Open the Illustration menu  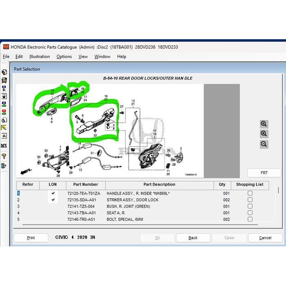click(x=40, y=57)
